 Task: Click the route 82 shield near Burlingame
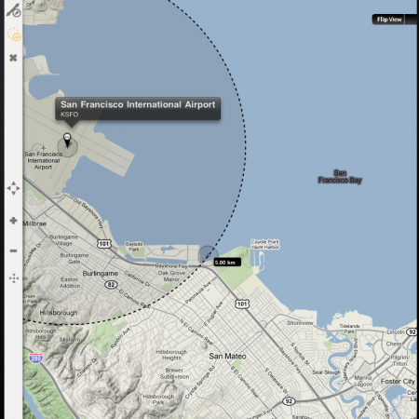tap(111, 284)
